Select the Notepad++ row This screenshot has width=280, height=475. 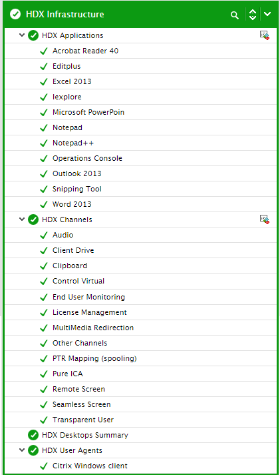click(140, 143)
